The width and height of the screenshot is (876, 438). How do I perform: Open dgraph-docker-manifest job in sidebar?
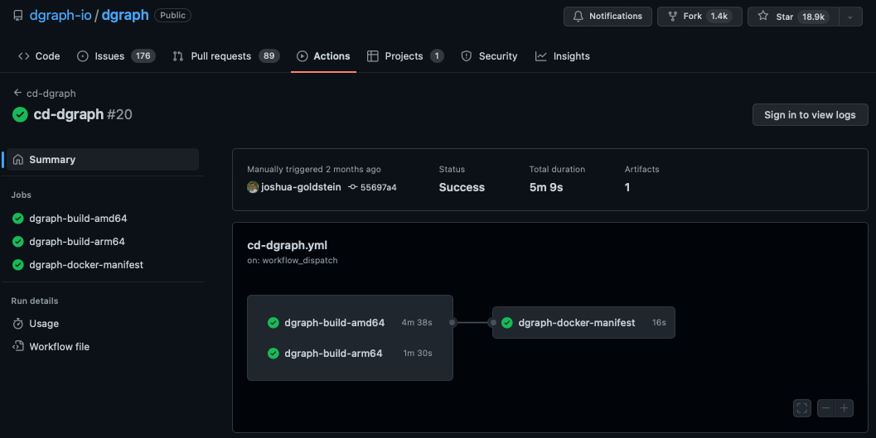(86, 264)
